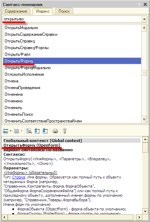
Task: Click the grayed forward navigation icon
Action: [x=16, y=131]
